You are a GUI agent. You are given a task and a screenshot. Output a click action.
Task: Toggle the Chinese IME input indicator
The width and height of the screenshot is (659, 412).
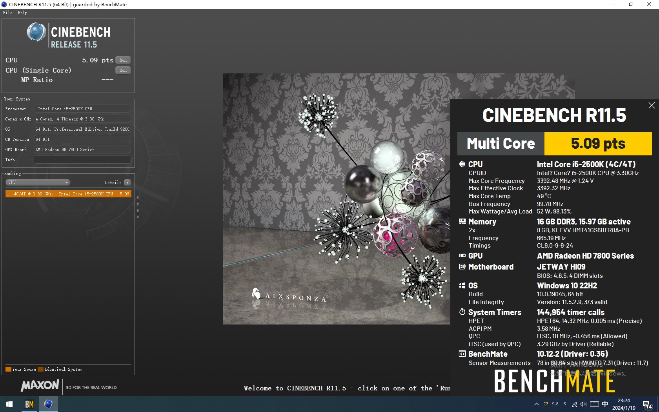[x=605, y=404]
